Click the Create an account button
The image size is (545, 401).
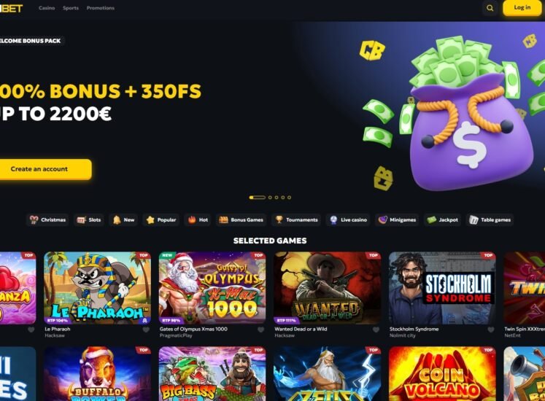point(44,169)
